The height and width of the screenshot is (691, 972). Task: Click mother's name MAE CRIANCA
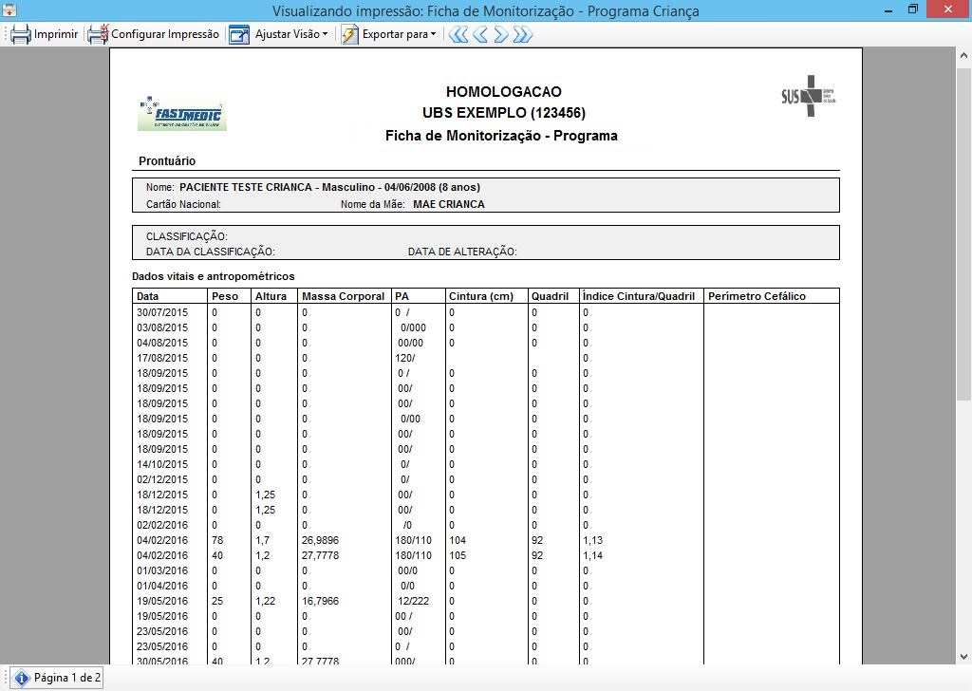coord(449,204)
